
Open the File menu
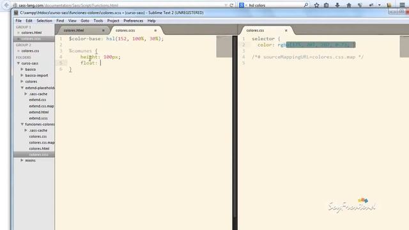pyautogui.click(x=19, y=21)
